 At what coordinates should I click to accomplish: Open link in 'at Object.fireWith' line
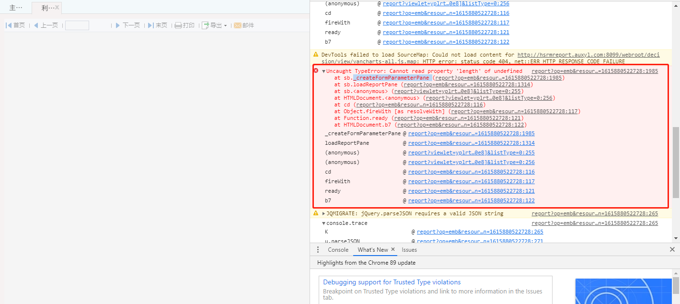pyautogui.click(x=514, y=111)
